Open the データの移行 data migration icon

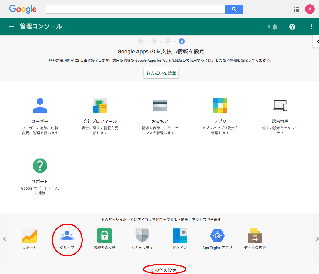pyautogui.click(x=255, y=236)
